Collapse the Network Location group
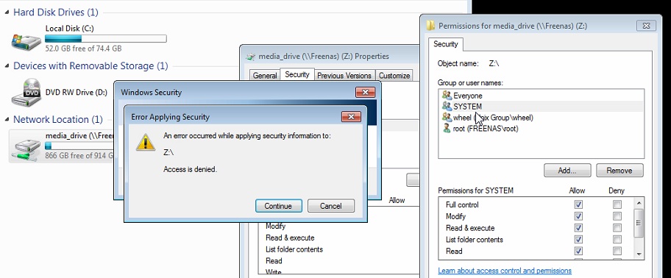The height and width of the screenshot is (278, 671). coord(7,119)
